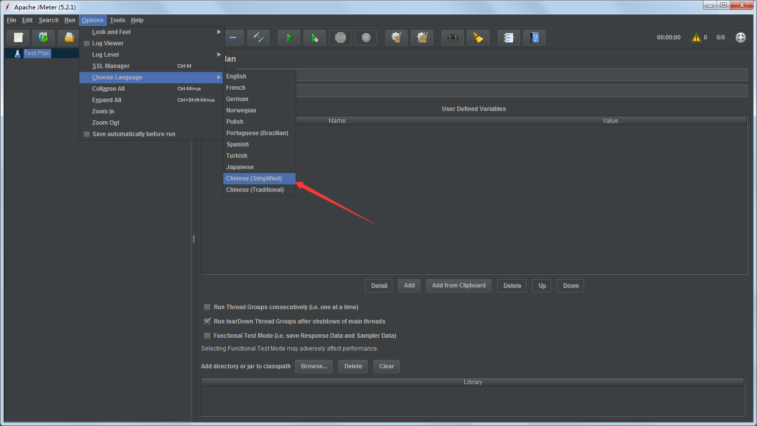Open the Tools menu

click(117, 20)
